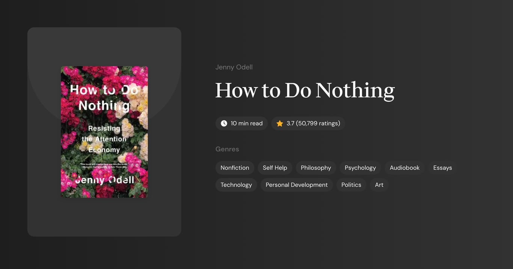513x269 pixels.
Task: Click the Genres section heading
Action: click(x=227, y=149)
